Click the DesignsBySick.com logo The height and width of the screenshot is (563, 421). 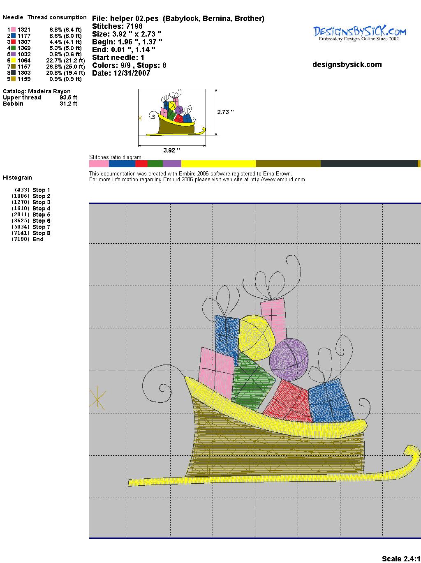(x=359, y=33)
